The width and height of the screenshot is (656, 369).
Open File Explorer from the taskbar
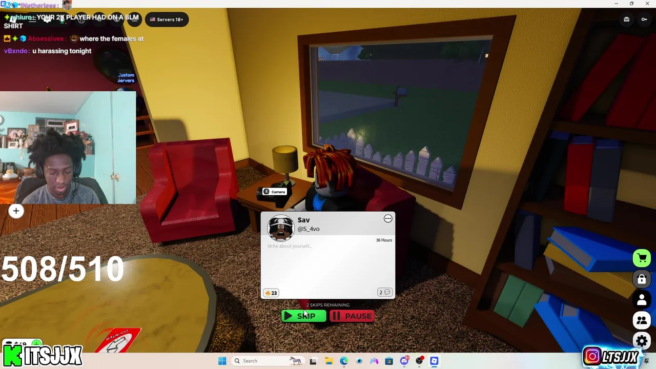tap(329, 361)
